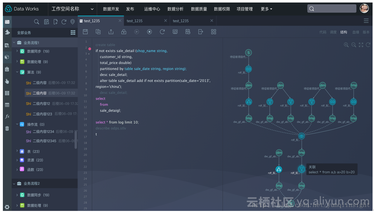Click the copy icon in the editor toolbar
Viewport: 374px width, 212px height.
(x=98, y=32)
